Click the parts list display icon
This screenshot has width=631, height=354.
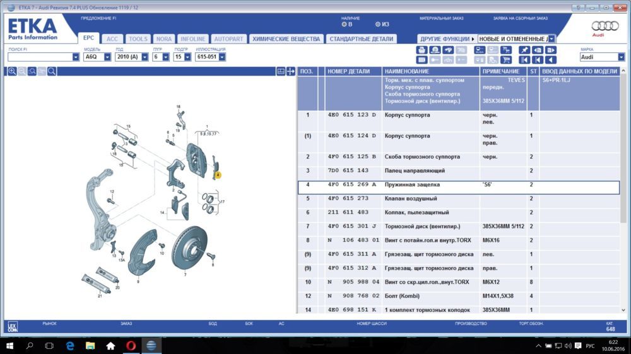point(480,50)
